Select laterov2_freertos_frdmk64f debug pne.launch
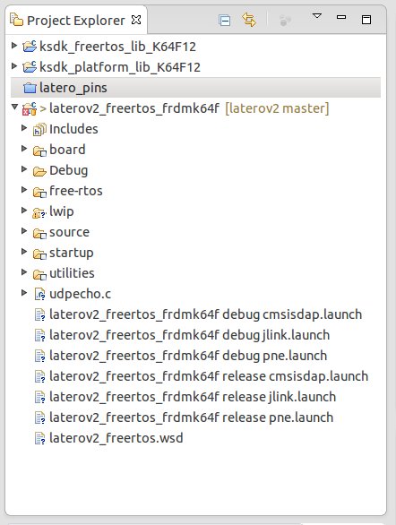The width and height of the screenshot is (396, 525). pos(188,356)
